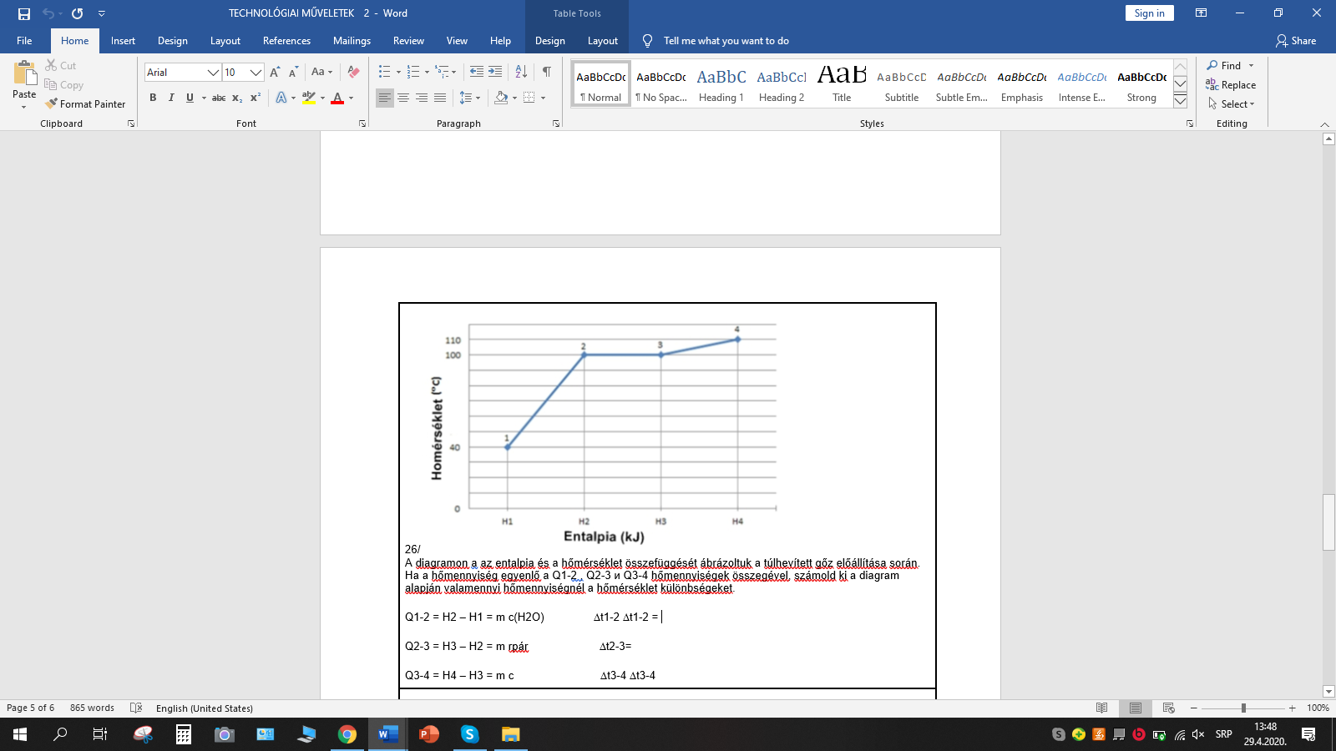Switch to the Insert ribbon tab
Viewport: 1336px width, 751px height.
123,41
